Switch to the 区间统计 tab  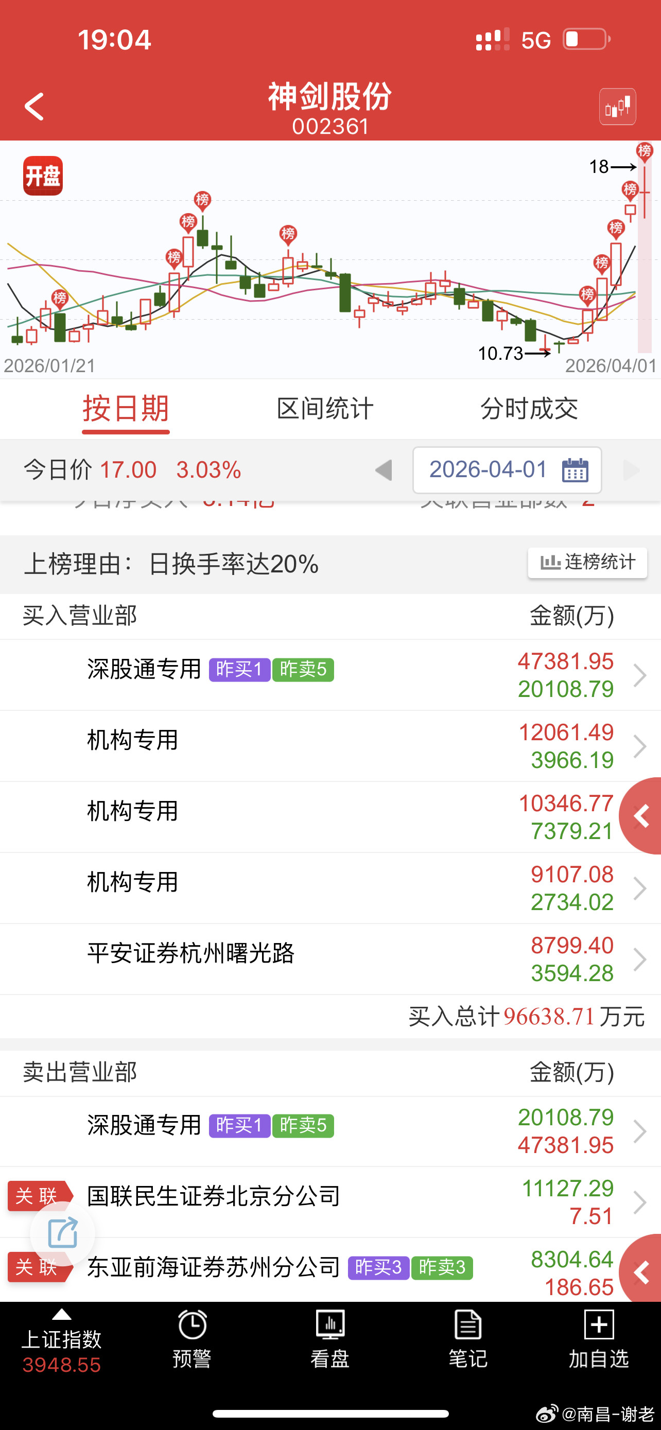tap(325, 409)
